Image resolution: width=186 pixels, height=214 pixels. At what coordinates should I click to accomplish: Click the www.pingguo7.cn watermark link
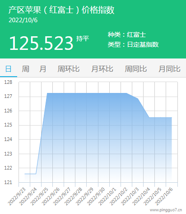166,210
